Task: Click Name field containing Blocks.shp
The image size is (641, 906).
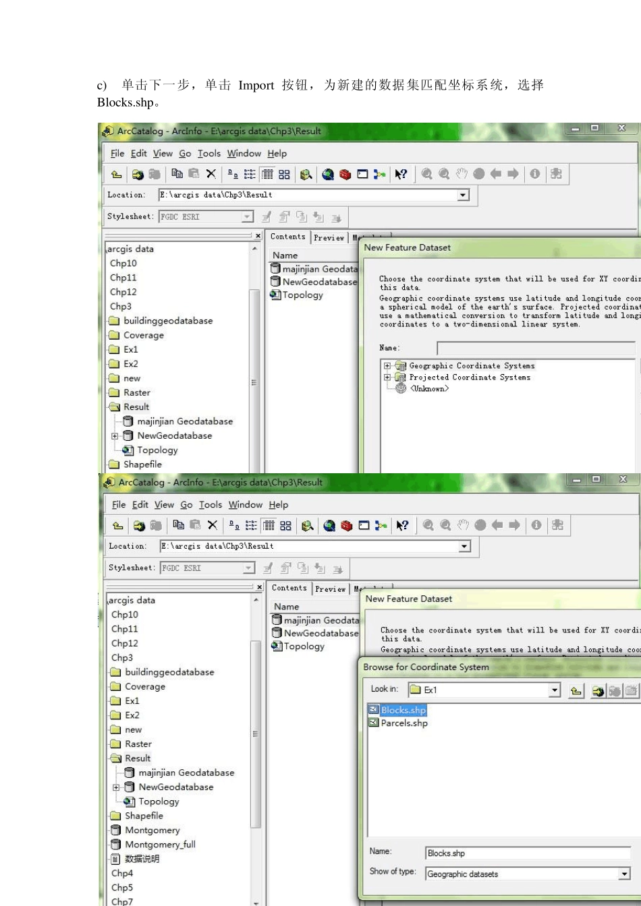Action: tap(526, 853)
